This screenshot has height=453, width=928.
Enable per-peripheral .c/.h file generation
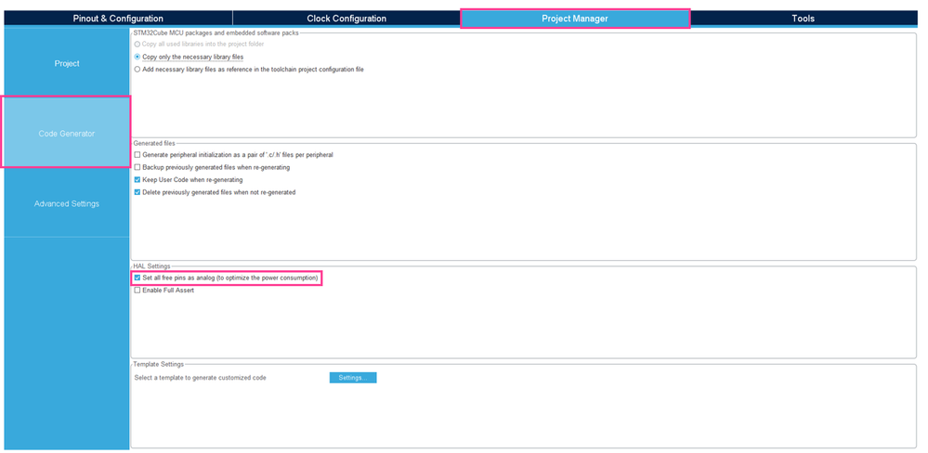pyautogui.click(x=137, y=154)
